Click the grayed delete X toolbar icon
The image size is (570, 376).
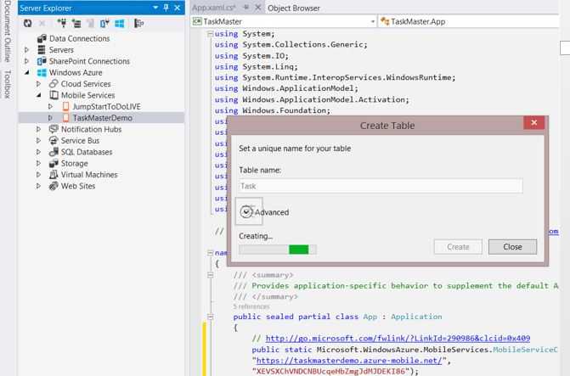[42, 24]
